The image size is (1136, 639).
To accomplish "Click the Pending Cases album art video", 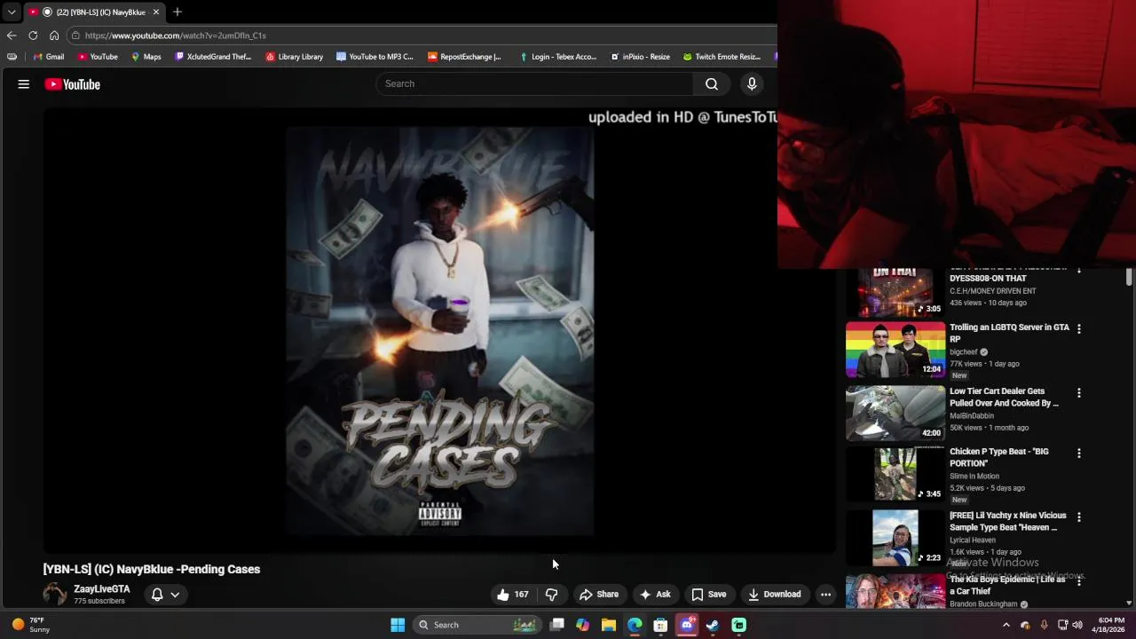I will pos(439,331).
